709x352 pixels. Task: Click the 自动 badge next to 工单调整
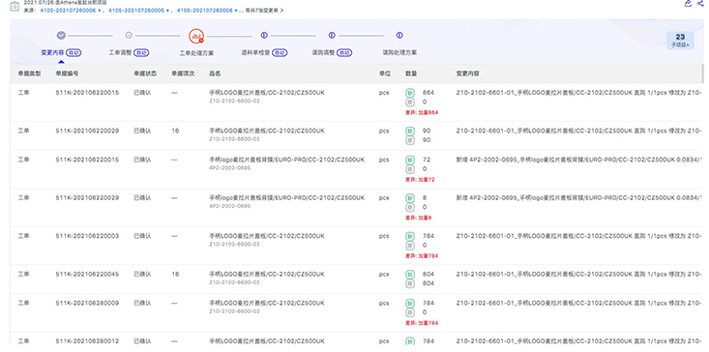[x=141, y=53]
